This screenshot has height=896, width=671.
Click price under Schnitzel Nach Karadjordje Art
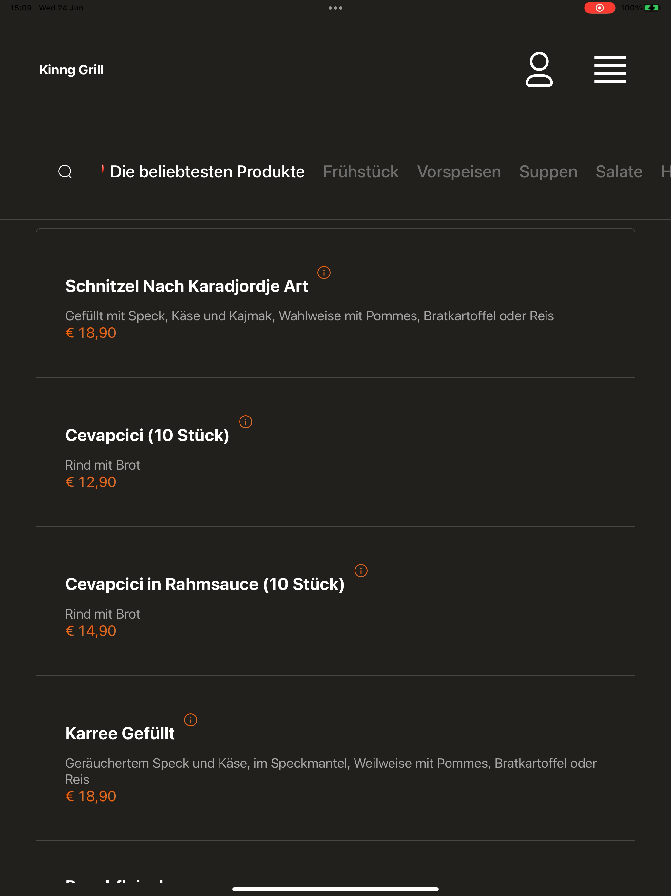91,333
